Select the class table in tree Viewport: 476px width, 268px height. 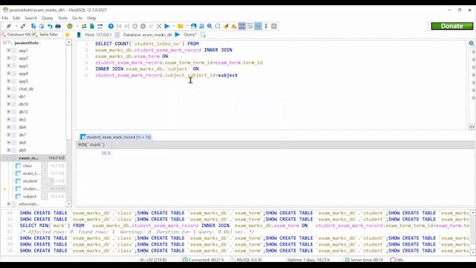point(28,165)
